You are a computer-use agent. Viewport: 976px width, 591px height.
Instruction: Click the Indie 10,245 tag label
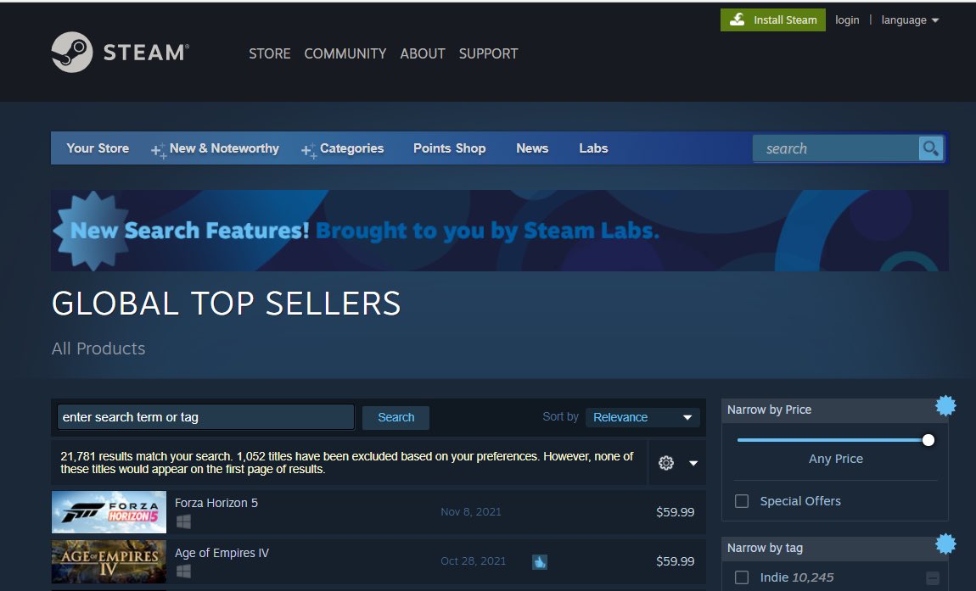797,577
